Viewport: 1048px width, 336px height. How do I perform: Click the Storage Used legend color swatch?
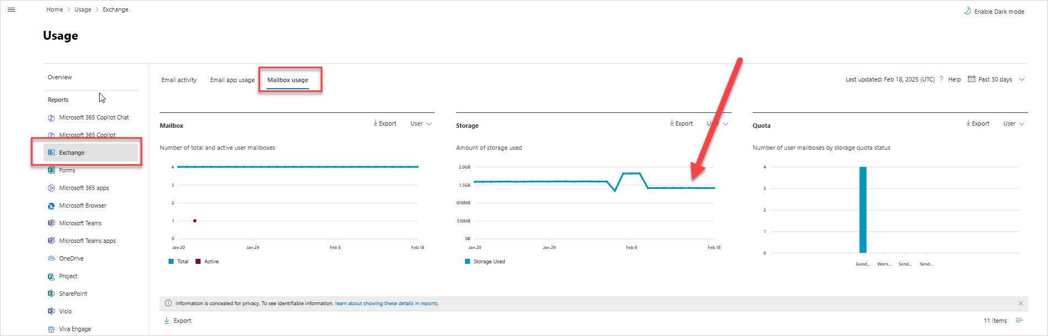coord(468,262)
